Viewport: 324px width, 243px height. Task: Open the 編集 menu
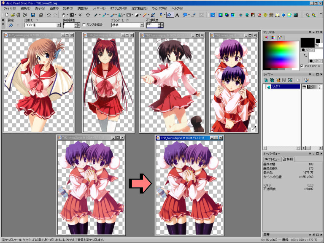[x=25, y=8]
